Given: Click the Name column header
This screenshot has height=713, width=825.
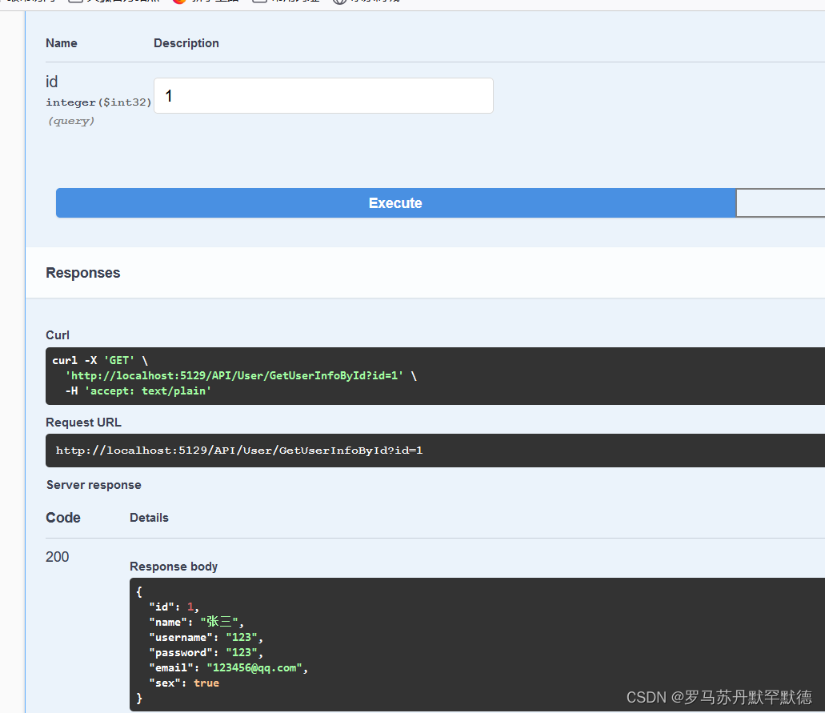Looking at the screenshot, I should click(62, 43).
